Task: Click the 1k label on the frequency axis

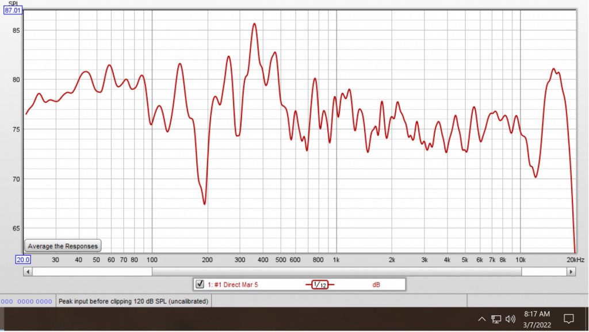Action: point(336,260)
